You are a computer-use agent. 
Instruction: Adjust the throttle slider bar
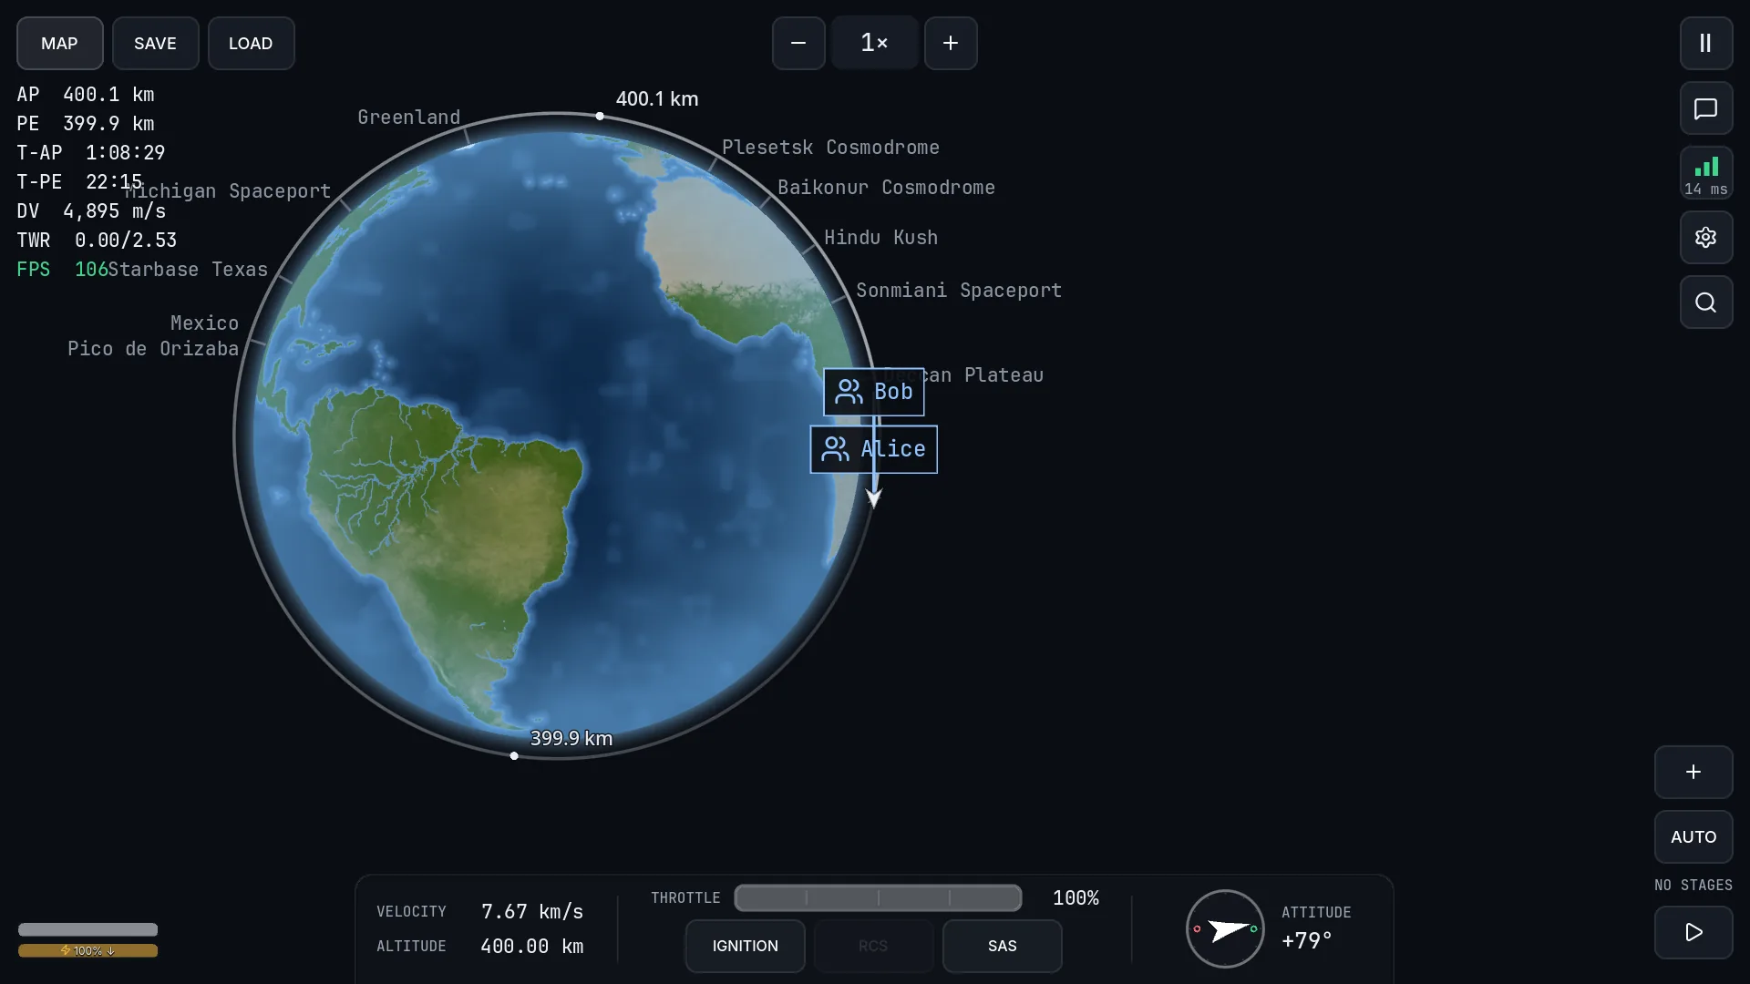(x=878, y=897)
